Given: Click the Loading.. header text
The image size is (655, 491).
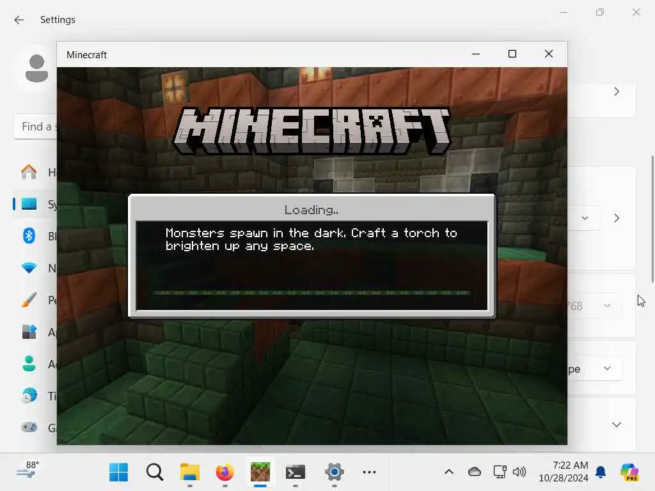Looking at the screenshot, I should coord(312,210).
